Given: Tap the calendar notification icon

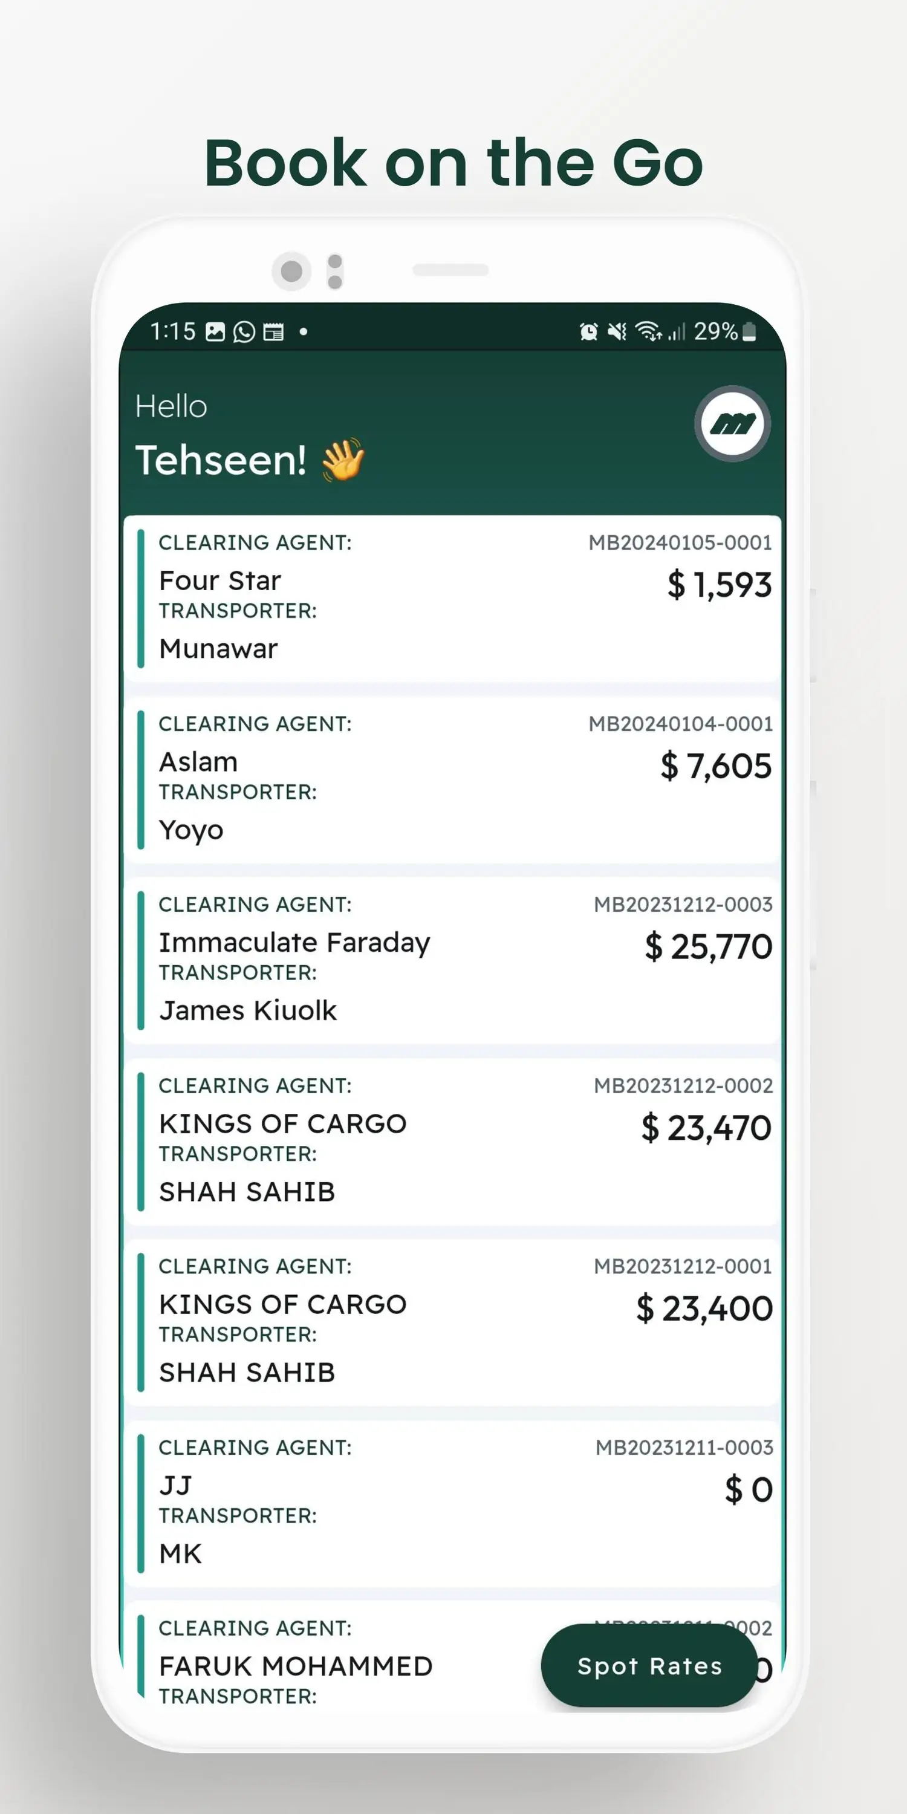Looking at the screenshot, I should tap(273, 332).
